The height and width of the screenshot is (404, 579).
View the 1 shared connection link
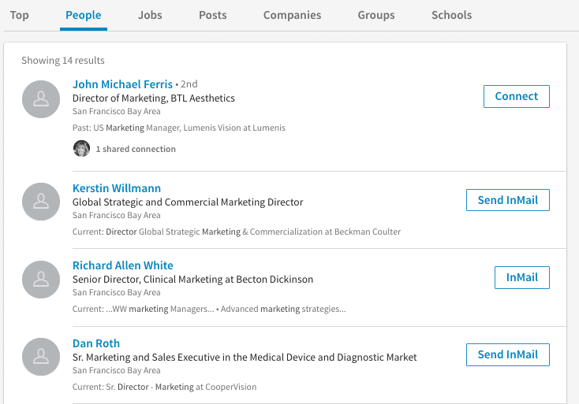pyautogui.click(x=136, y=149)
